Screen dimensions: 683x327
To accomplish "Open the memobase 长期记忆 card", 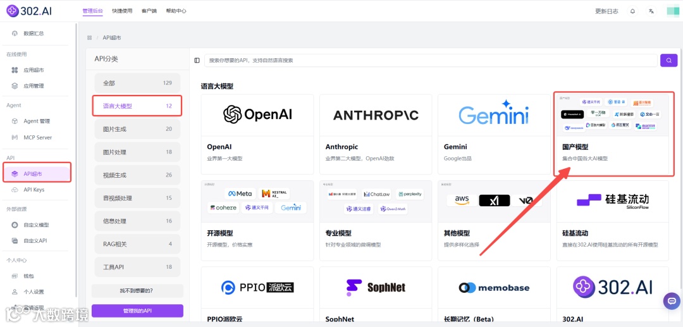I will click(x=495, y=294).
